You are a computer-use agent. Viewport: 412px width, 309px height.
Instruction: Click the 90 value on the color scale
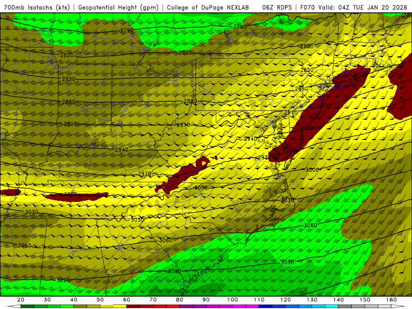click(x=206, y=300)
